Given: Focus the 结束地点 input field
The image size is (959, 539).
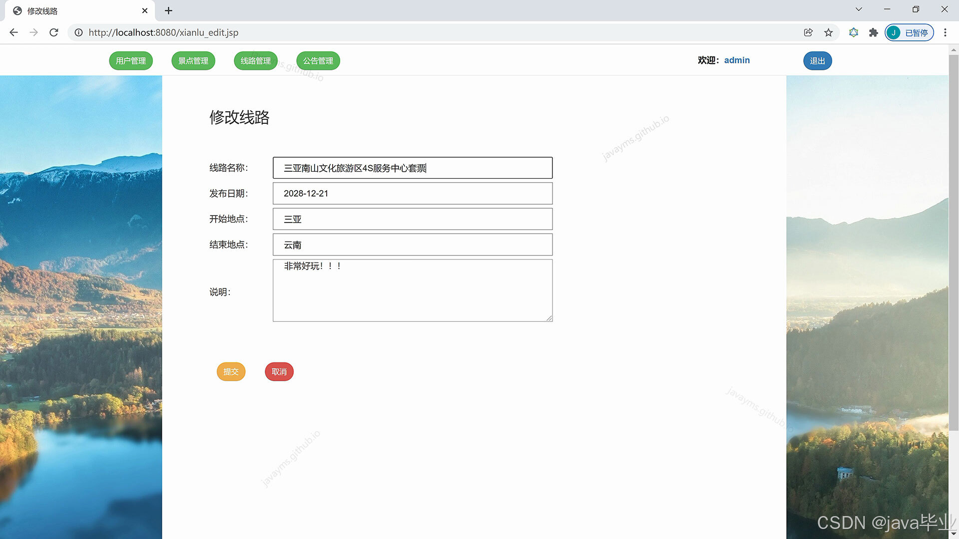Looking at the screenshot, I should click(x=413, y=245).
